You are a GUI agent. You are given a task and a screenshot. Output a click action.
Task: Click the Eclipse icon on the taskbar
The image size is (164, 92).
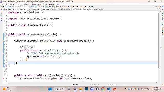point(75,89)
